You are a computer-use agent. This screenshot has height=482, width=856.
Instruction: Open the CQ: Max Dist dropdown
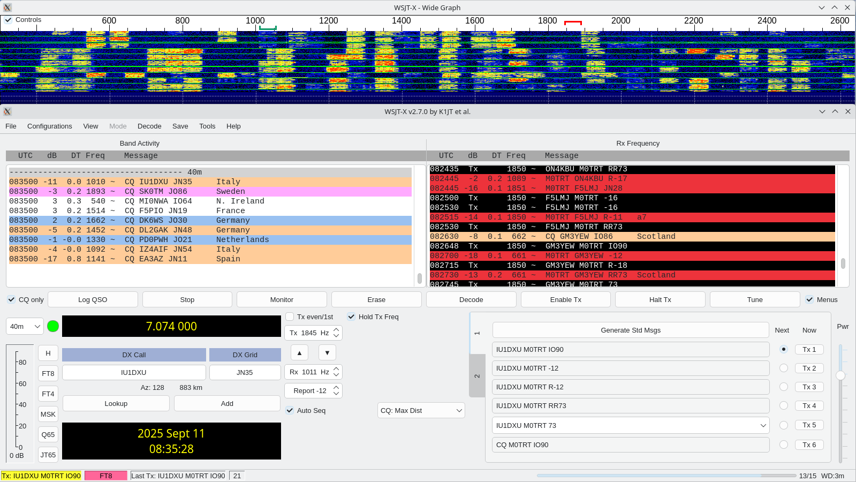point(421,411)
